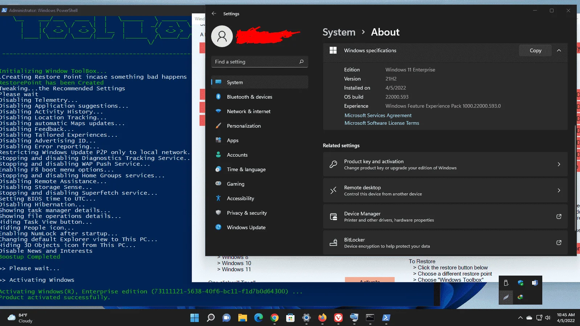Click the OneDrive cloud tray icon
This screenshot has height=326, width=580.
tap(529, 318)
